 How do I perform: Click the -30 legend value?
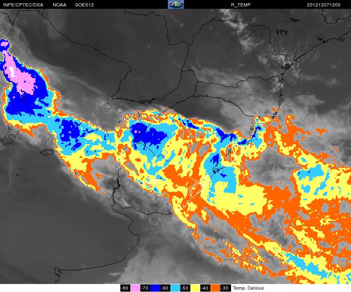point(225,288)
